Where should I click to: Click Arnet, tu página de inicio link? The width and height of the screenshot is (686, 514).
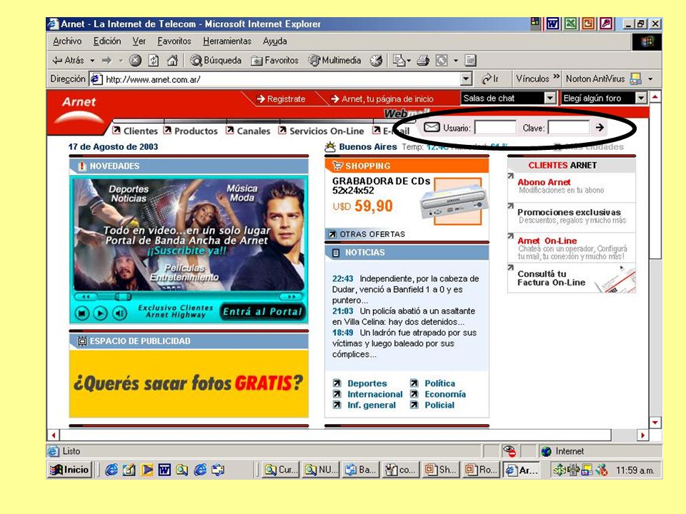382,99
